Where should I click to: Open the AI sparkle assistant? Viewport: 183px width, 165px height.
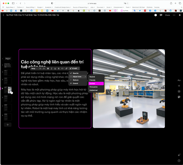click(179, 155)
